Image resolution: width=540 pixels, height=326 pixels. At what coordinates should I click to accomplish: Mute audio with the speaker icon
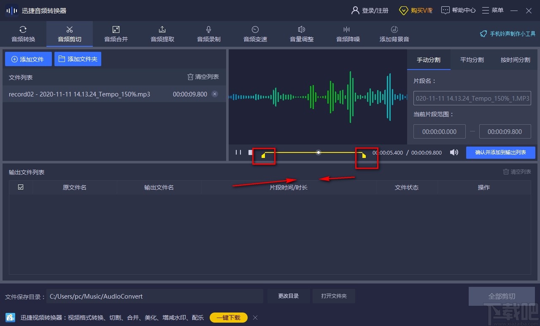[x=454, y=152]
